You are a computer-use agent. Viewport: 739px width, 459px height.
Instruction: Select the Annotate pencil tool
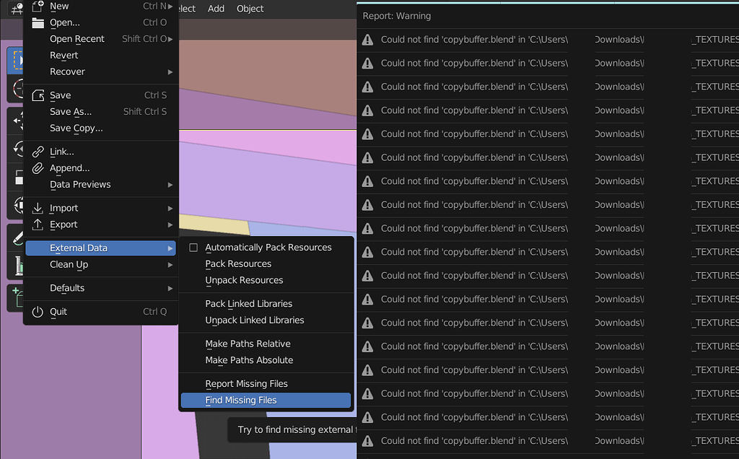(17, 238)
